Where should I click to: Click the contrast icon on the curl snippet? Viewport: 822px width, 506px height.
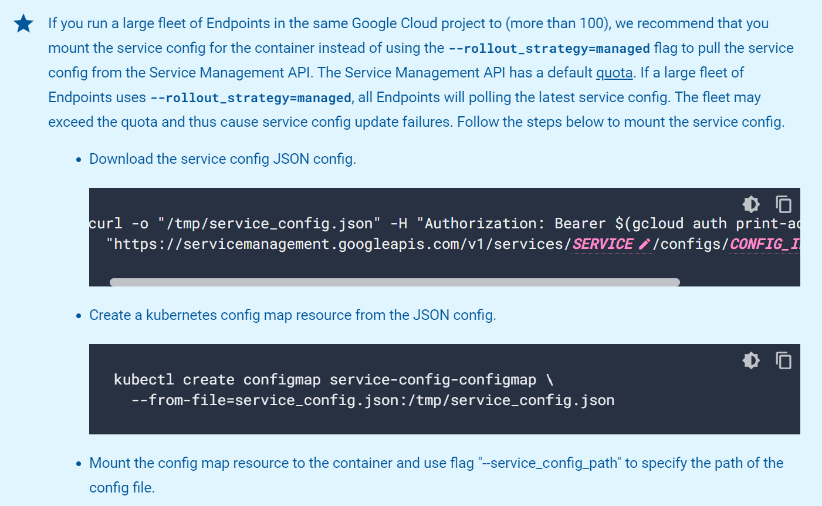(750, 204)
